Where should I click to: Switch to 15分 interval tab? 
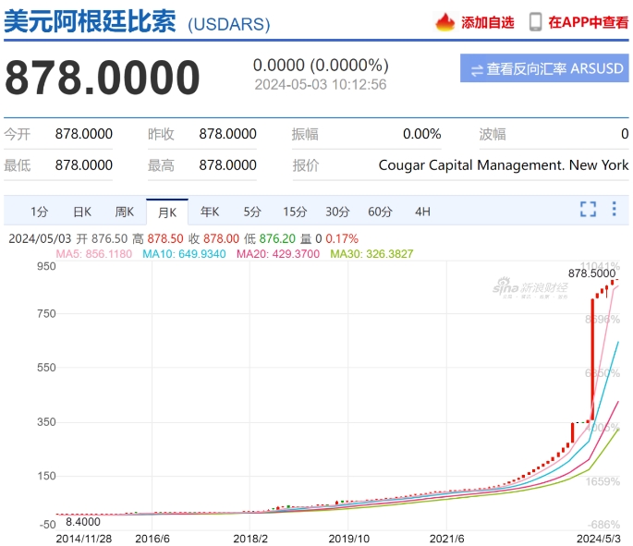point(295,211)
